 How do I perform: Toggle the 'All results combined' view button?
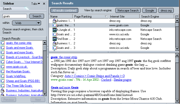tap(64, 11)
